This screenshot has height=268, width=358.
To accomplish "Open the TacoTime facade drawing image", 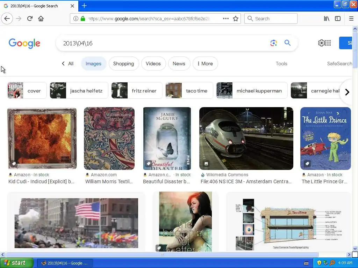I will click(288, 224).
